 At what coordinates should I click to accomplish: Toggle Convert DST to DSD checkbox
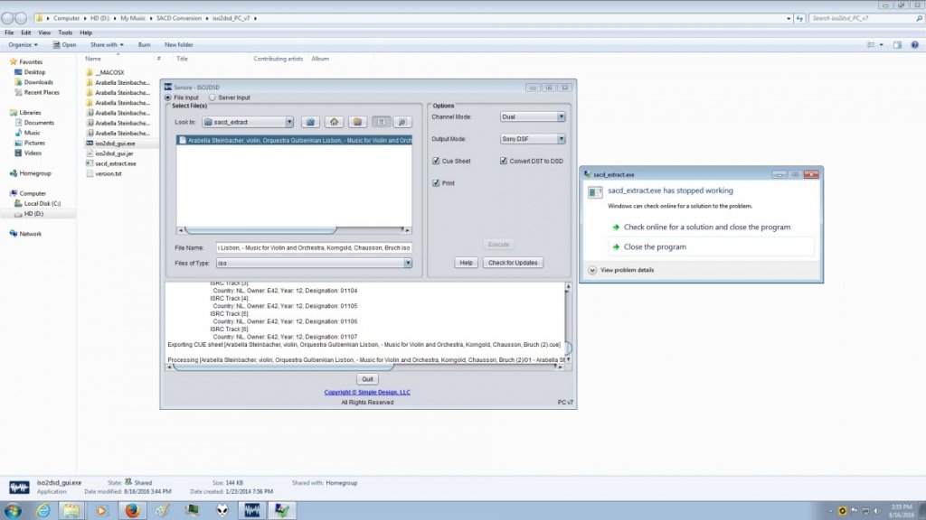tap(504, 161)
